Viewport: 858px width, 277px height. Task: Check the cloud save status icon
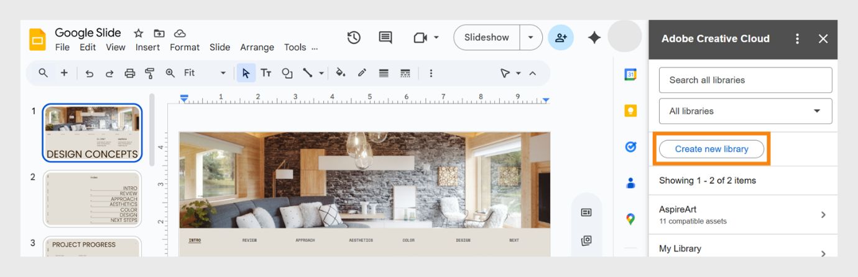coord(180,33)
